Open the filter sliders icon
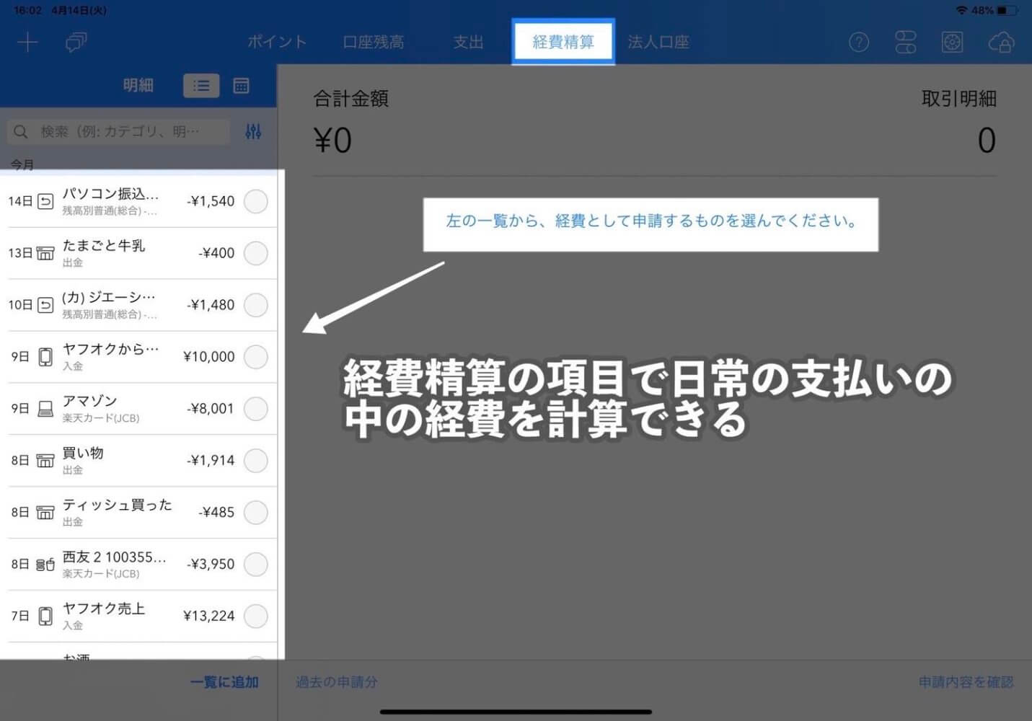 click(x=253, y=131)
